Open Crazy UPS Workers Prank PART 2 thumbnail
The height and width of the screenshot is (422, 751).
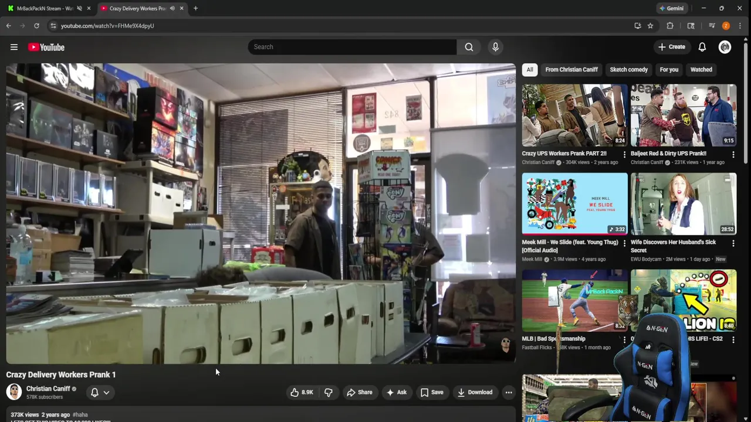click(574, 115)
